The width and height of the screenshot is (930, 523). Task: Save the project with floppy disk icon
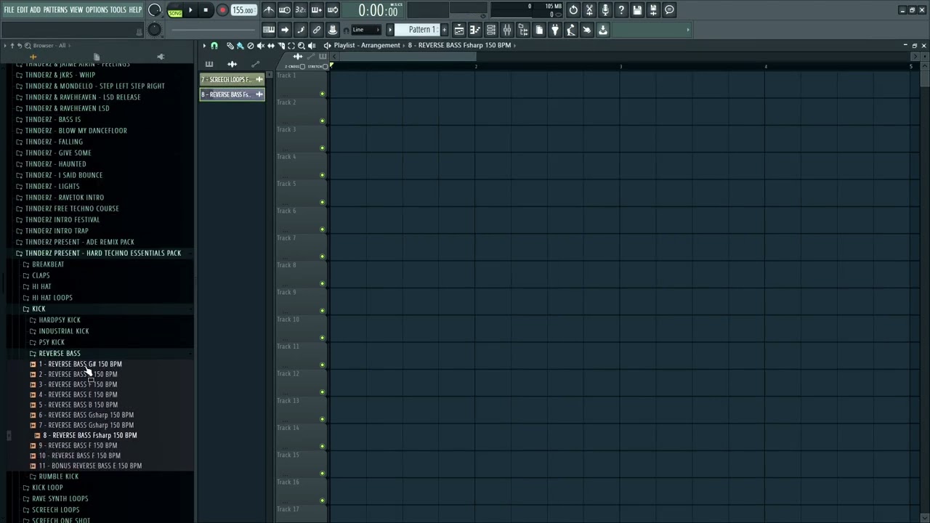click(637, 10)
